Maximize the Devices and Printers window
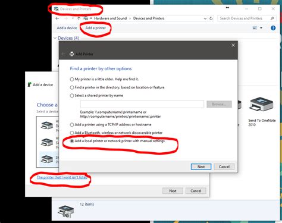Screen dimensions: 282x223 pos(260,9)
